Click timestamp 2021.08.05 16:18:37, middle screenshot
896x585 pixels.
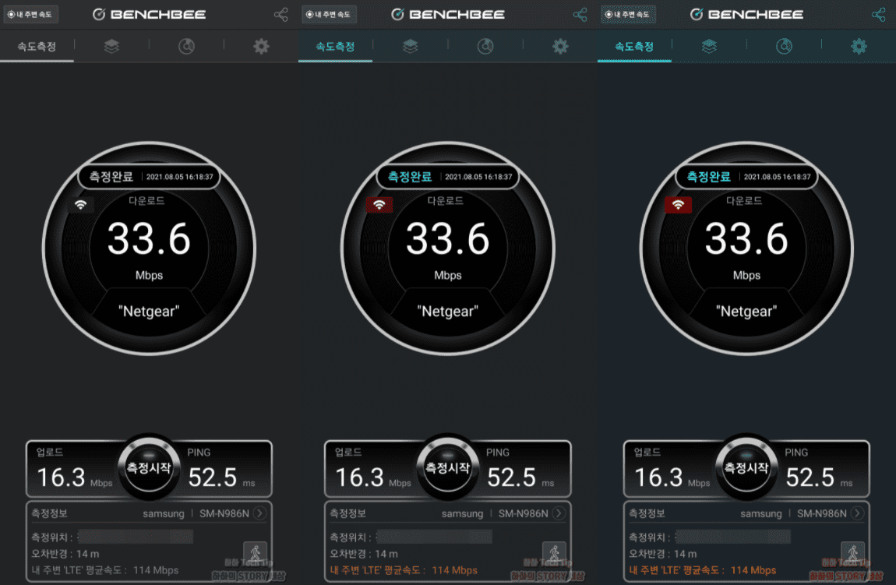pos(478,177)
